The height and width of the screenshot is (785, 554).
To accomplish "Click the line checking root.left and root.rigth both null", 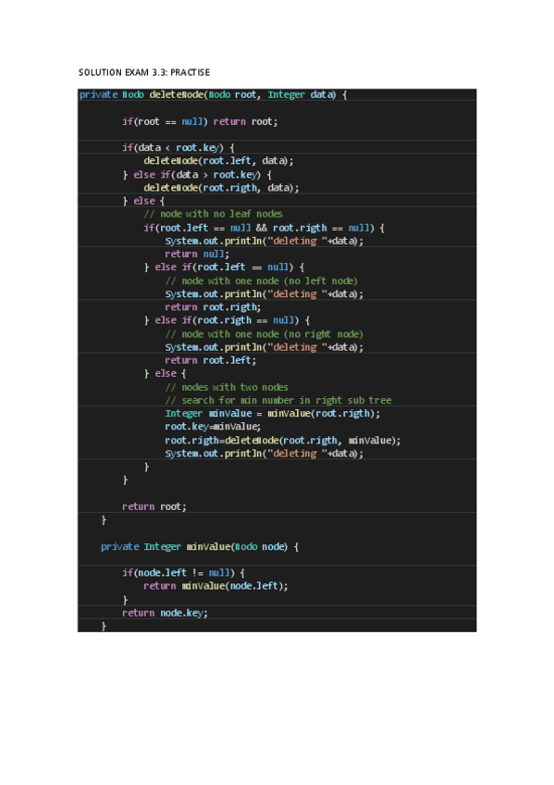I will [264, 228].
